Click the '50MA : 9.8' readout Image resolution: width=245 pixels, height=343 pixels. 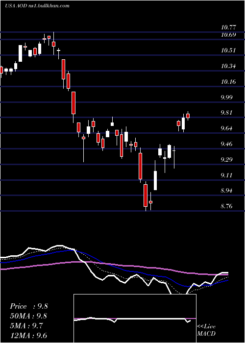click(x=28, y=316)
